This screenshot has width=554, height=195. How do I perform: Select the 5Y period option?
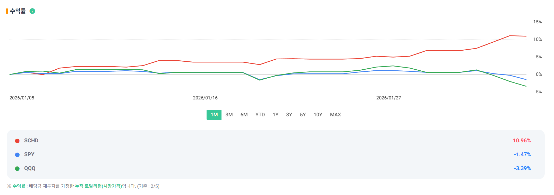[x=303, y=115]
